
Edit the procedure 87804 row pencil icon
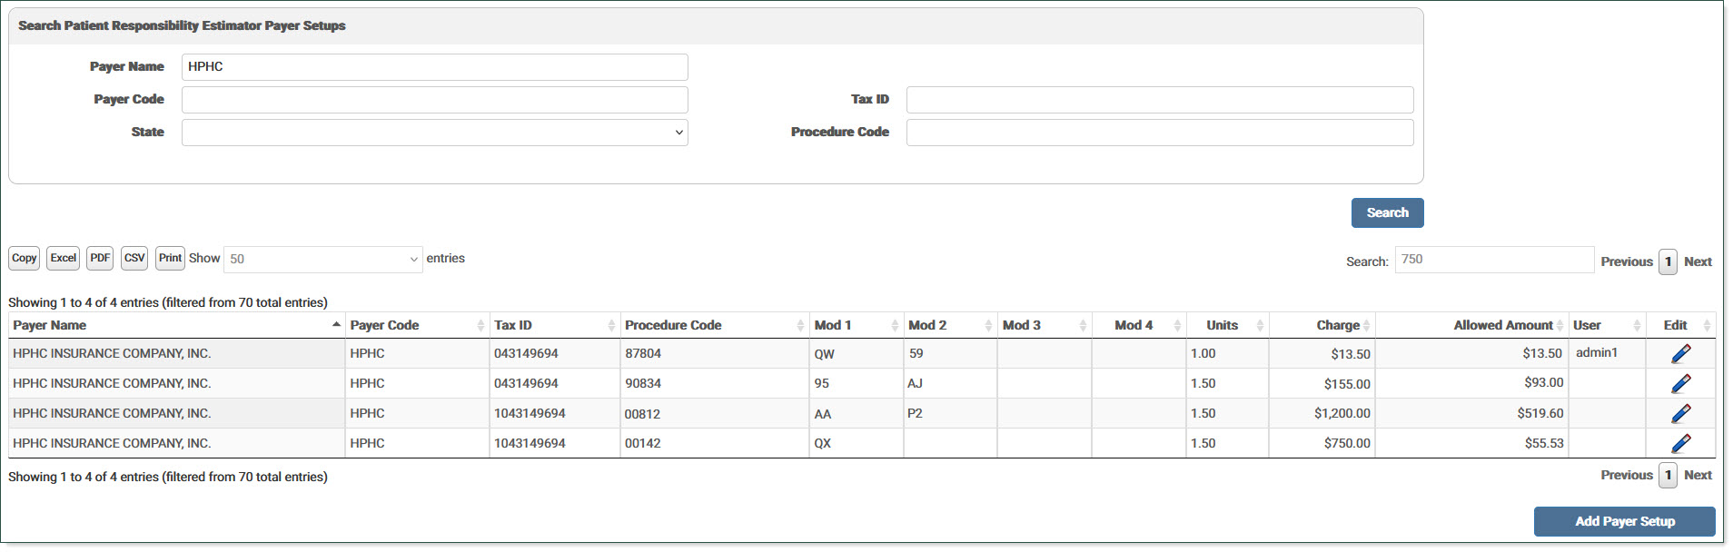tap(1680, 354)
